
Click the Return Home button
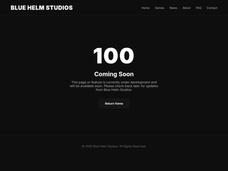tap(114, 103)
